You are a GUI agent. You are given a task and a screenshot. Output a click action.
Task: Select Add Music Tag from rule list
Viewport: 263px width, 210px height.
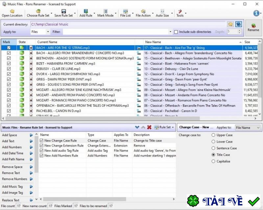12,187
